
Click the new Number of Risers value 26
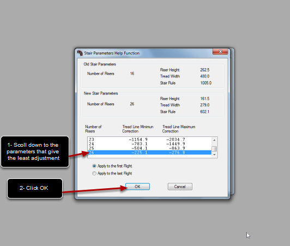[132, 104]
